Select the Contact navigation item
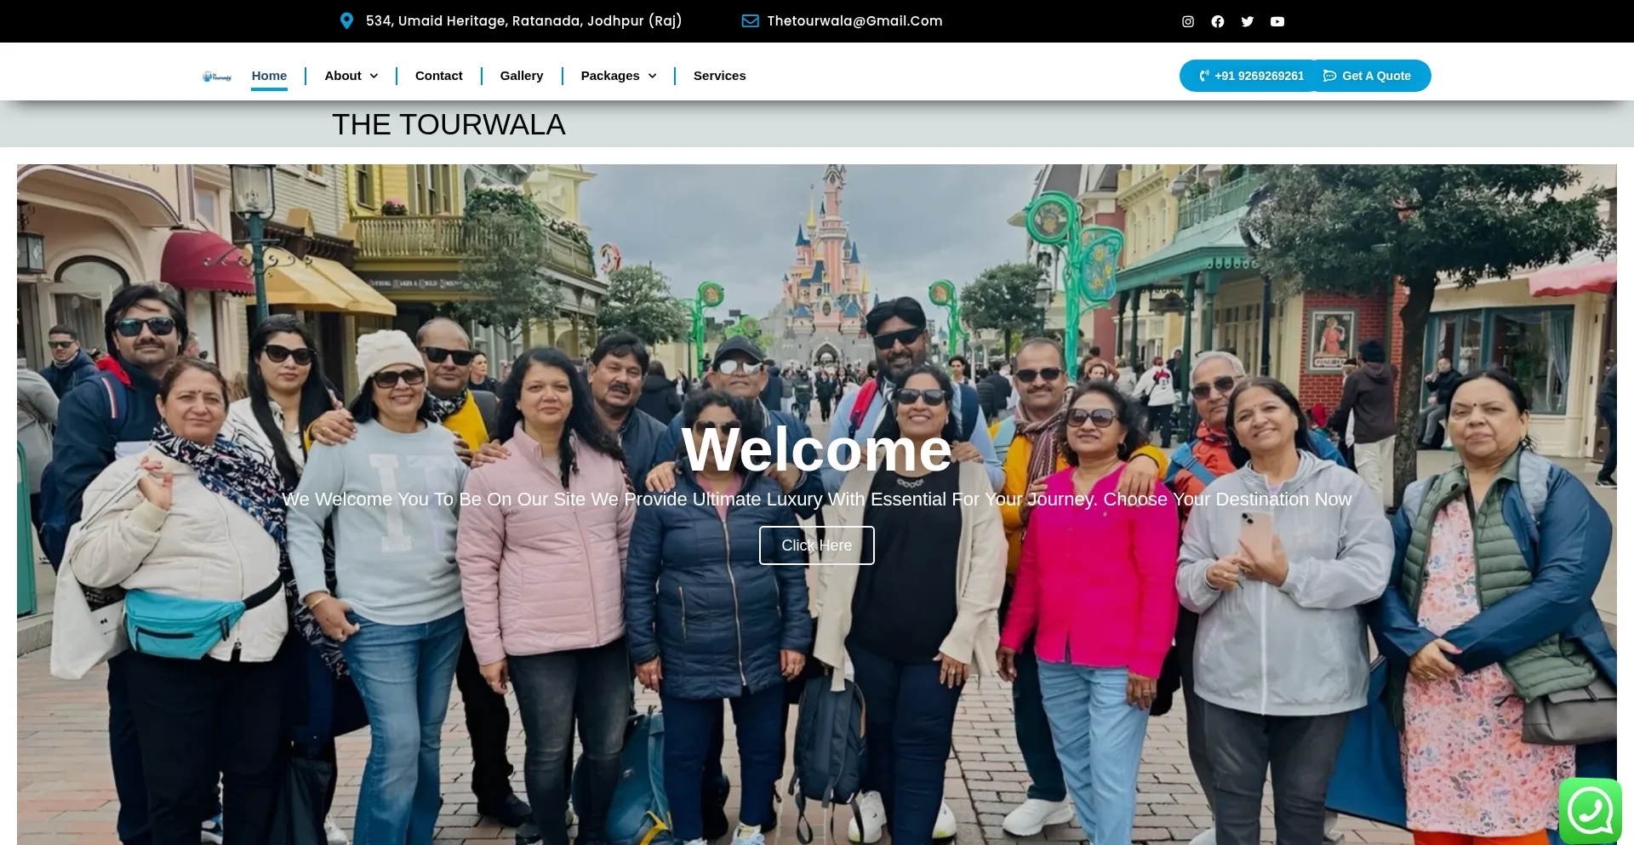 pyautogui.click(x=438, y=75)
